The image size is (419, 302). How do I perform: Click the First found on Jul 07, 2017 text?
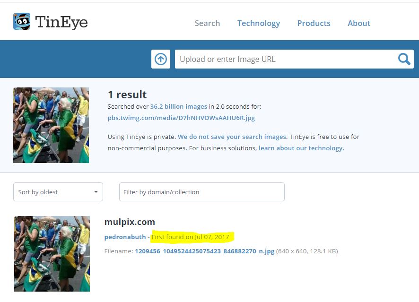(x=190, y=237)
